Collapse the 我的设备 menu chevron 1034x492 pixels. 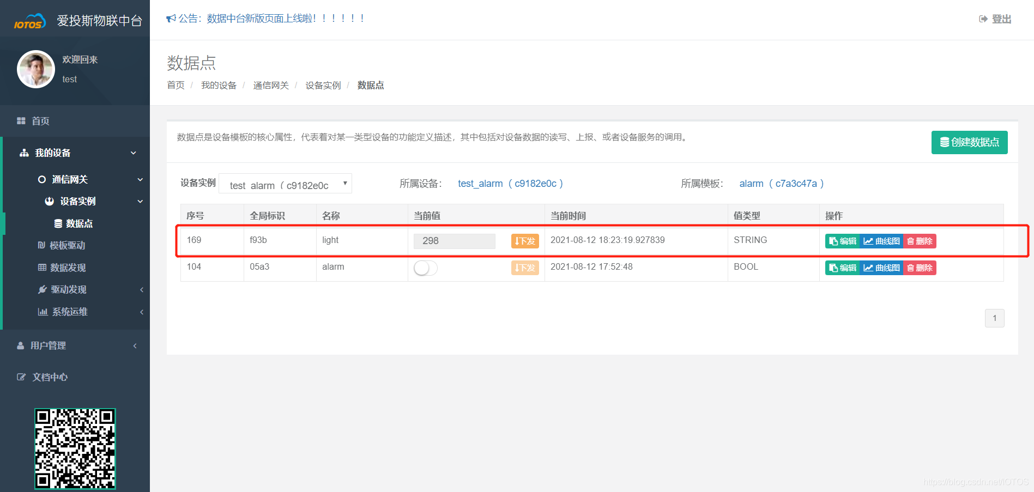click(133, 153)
